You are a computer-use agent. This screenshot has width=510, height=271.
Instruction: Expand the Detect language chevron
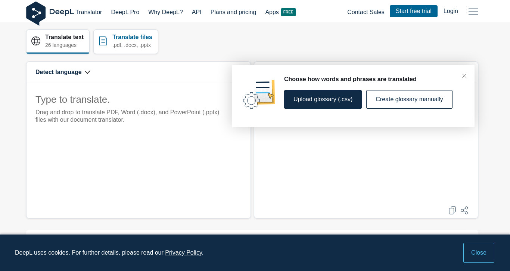pyautogui.click(x=87, y=72)
